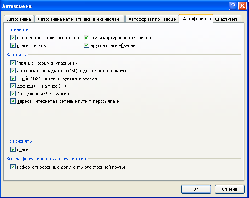Select the Автоформат tab
This screenshot has width=249, height=198.
pyautogui.click(x=196, y=19)
